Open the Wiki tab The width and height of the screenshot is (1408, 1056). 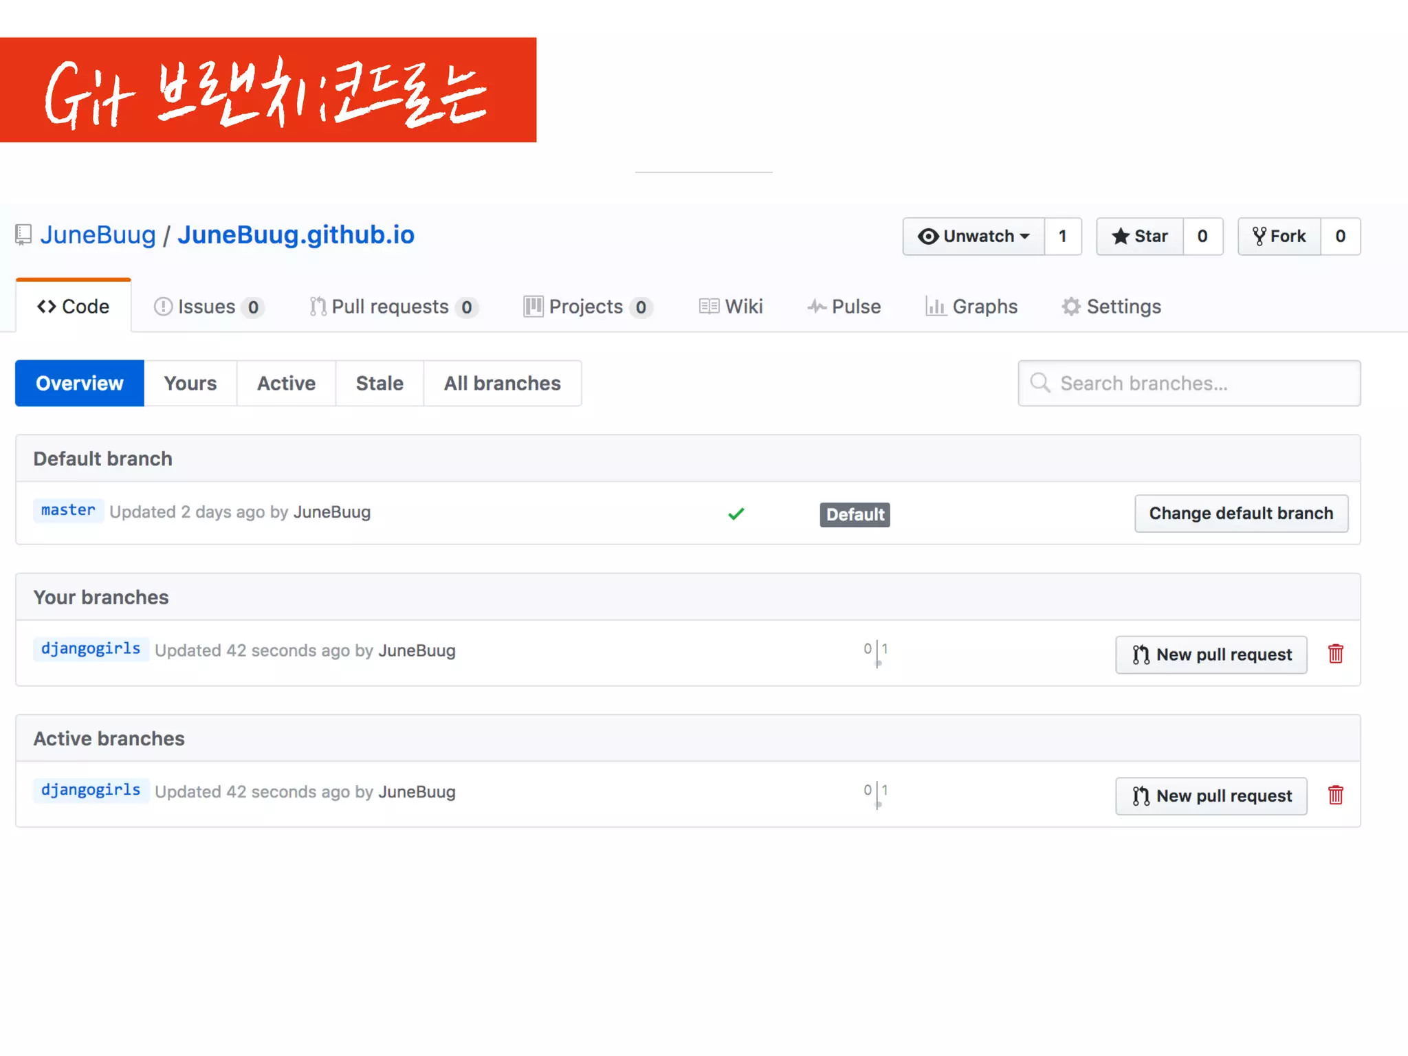[731, 307]
